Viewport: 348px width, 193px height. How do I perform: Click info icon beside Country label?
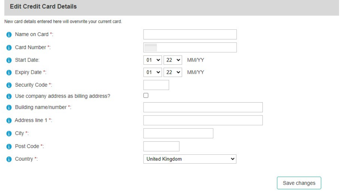[9, 159]
